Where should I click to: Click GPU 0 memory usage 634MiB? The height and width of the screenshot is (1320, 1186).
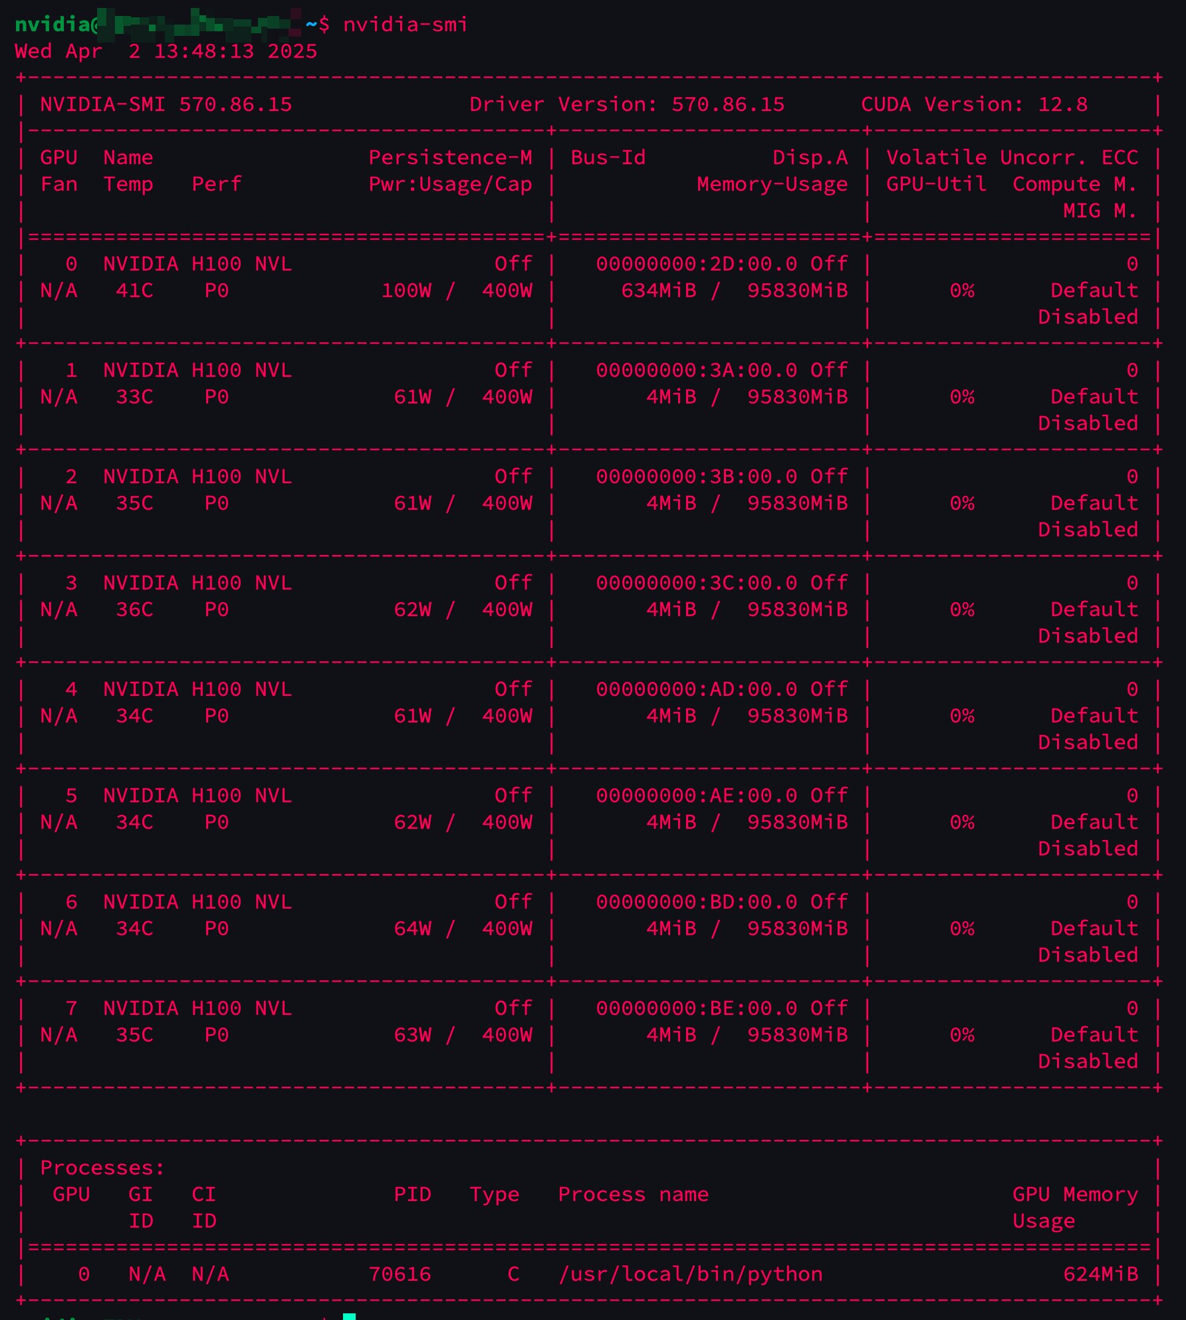(659, 290)
